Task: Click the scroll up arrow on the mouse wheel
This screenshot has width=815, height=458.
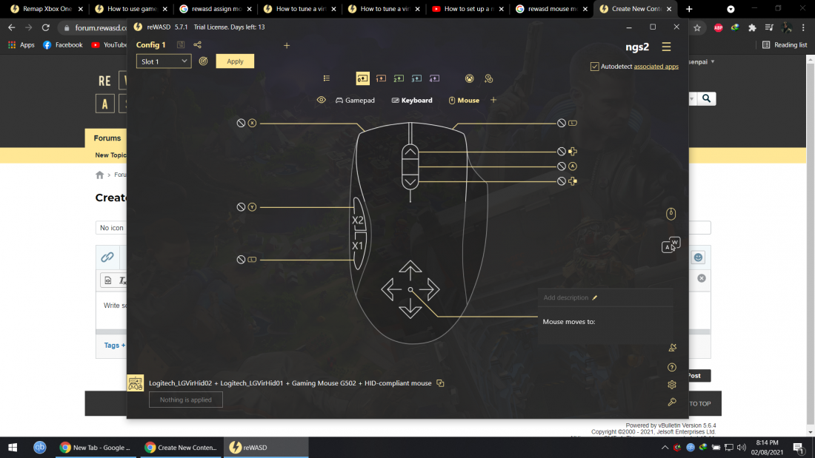Action: click(410, 152)
